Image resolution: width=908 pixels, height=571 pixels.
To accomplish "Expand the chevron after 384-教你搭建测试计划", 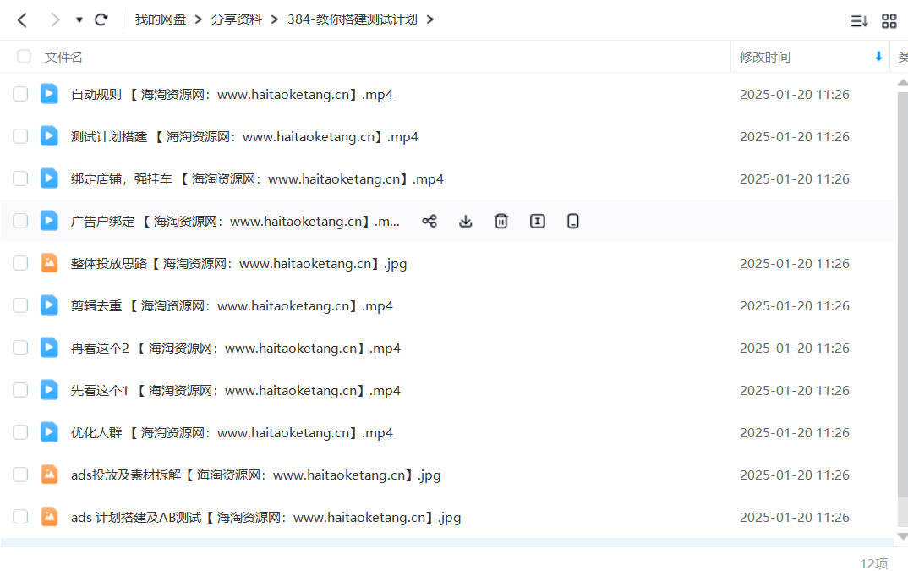I will pos(429,19).
